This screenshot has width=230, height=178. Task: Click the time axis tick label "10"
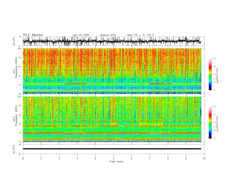click(x=204, y=159)
